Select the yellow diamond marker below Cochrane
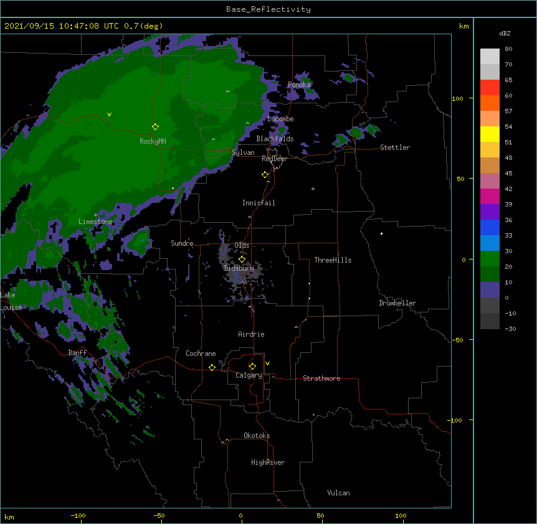The height and width of the screenshot is (524, 537). click(212, 367)
